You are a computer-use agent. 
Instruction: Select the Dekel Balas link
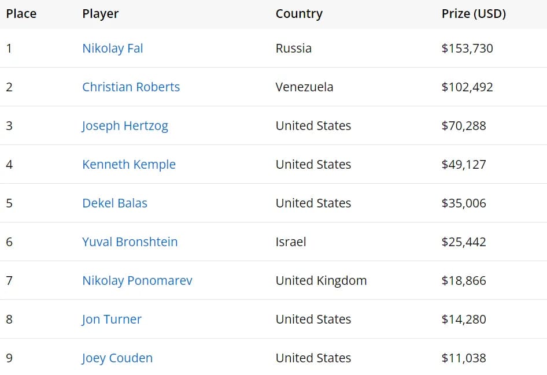pyautogui.click(x=114, y=203)
